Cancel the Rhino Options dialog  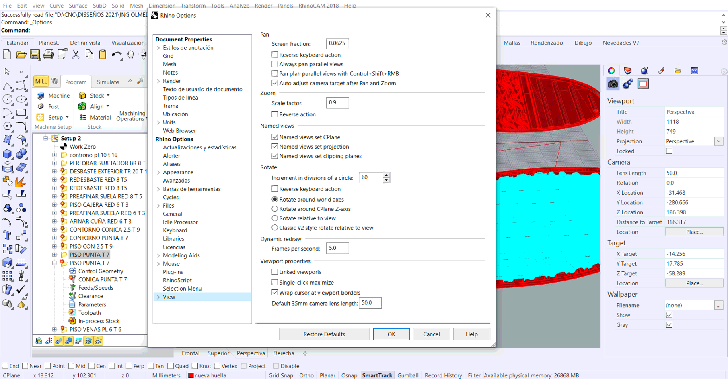tap(431, 334)
